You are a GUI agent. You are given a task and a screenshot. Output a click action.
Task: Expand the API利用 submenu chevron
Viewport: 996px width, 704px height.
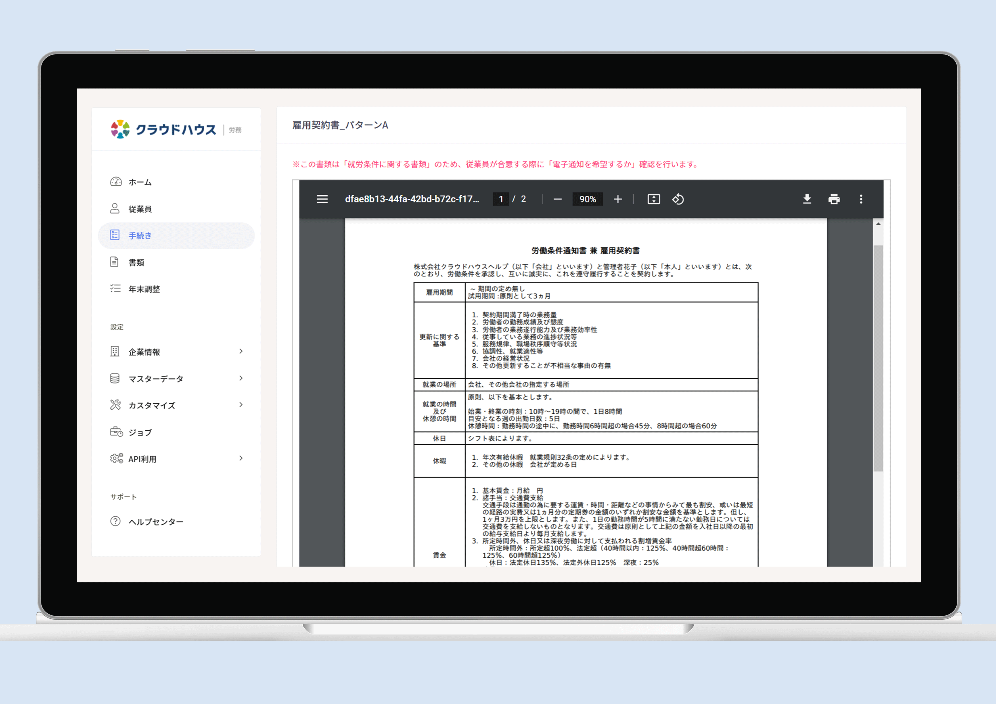pyautogui.click(x=241, y=458)
